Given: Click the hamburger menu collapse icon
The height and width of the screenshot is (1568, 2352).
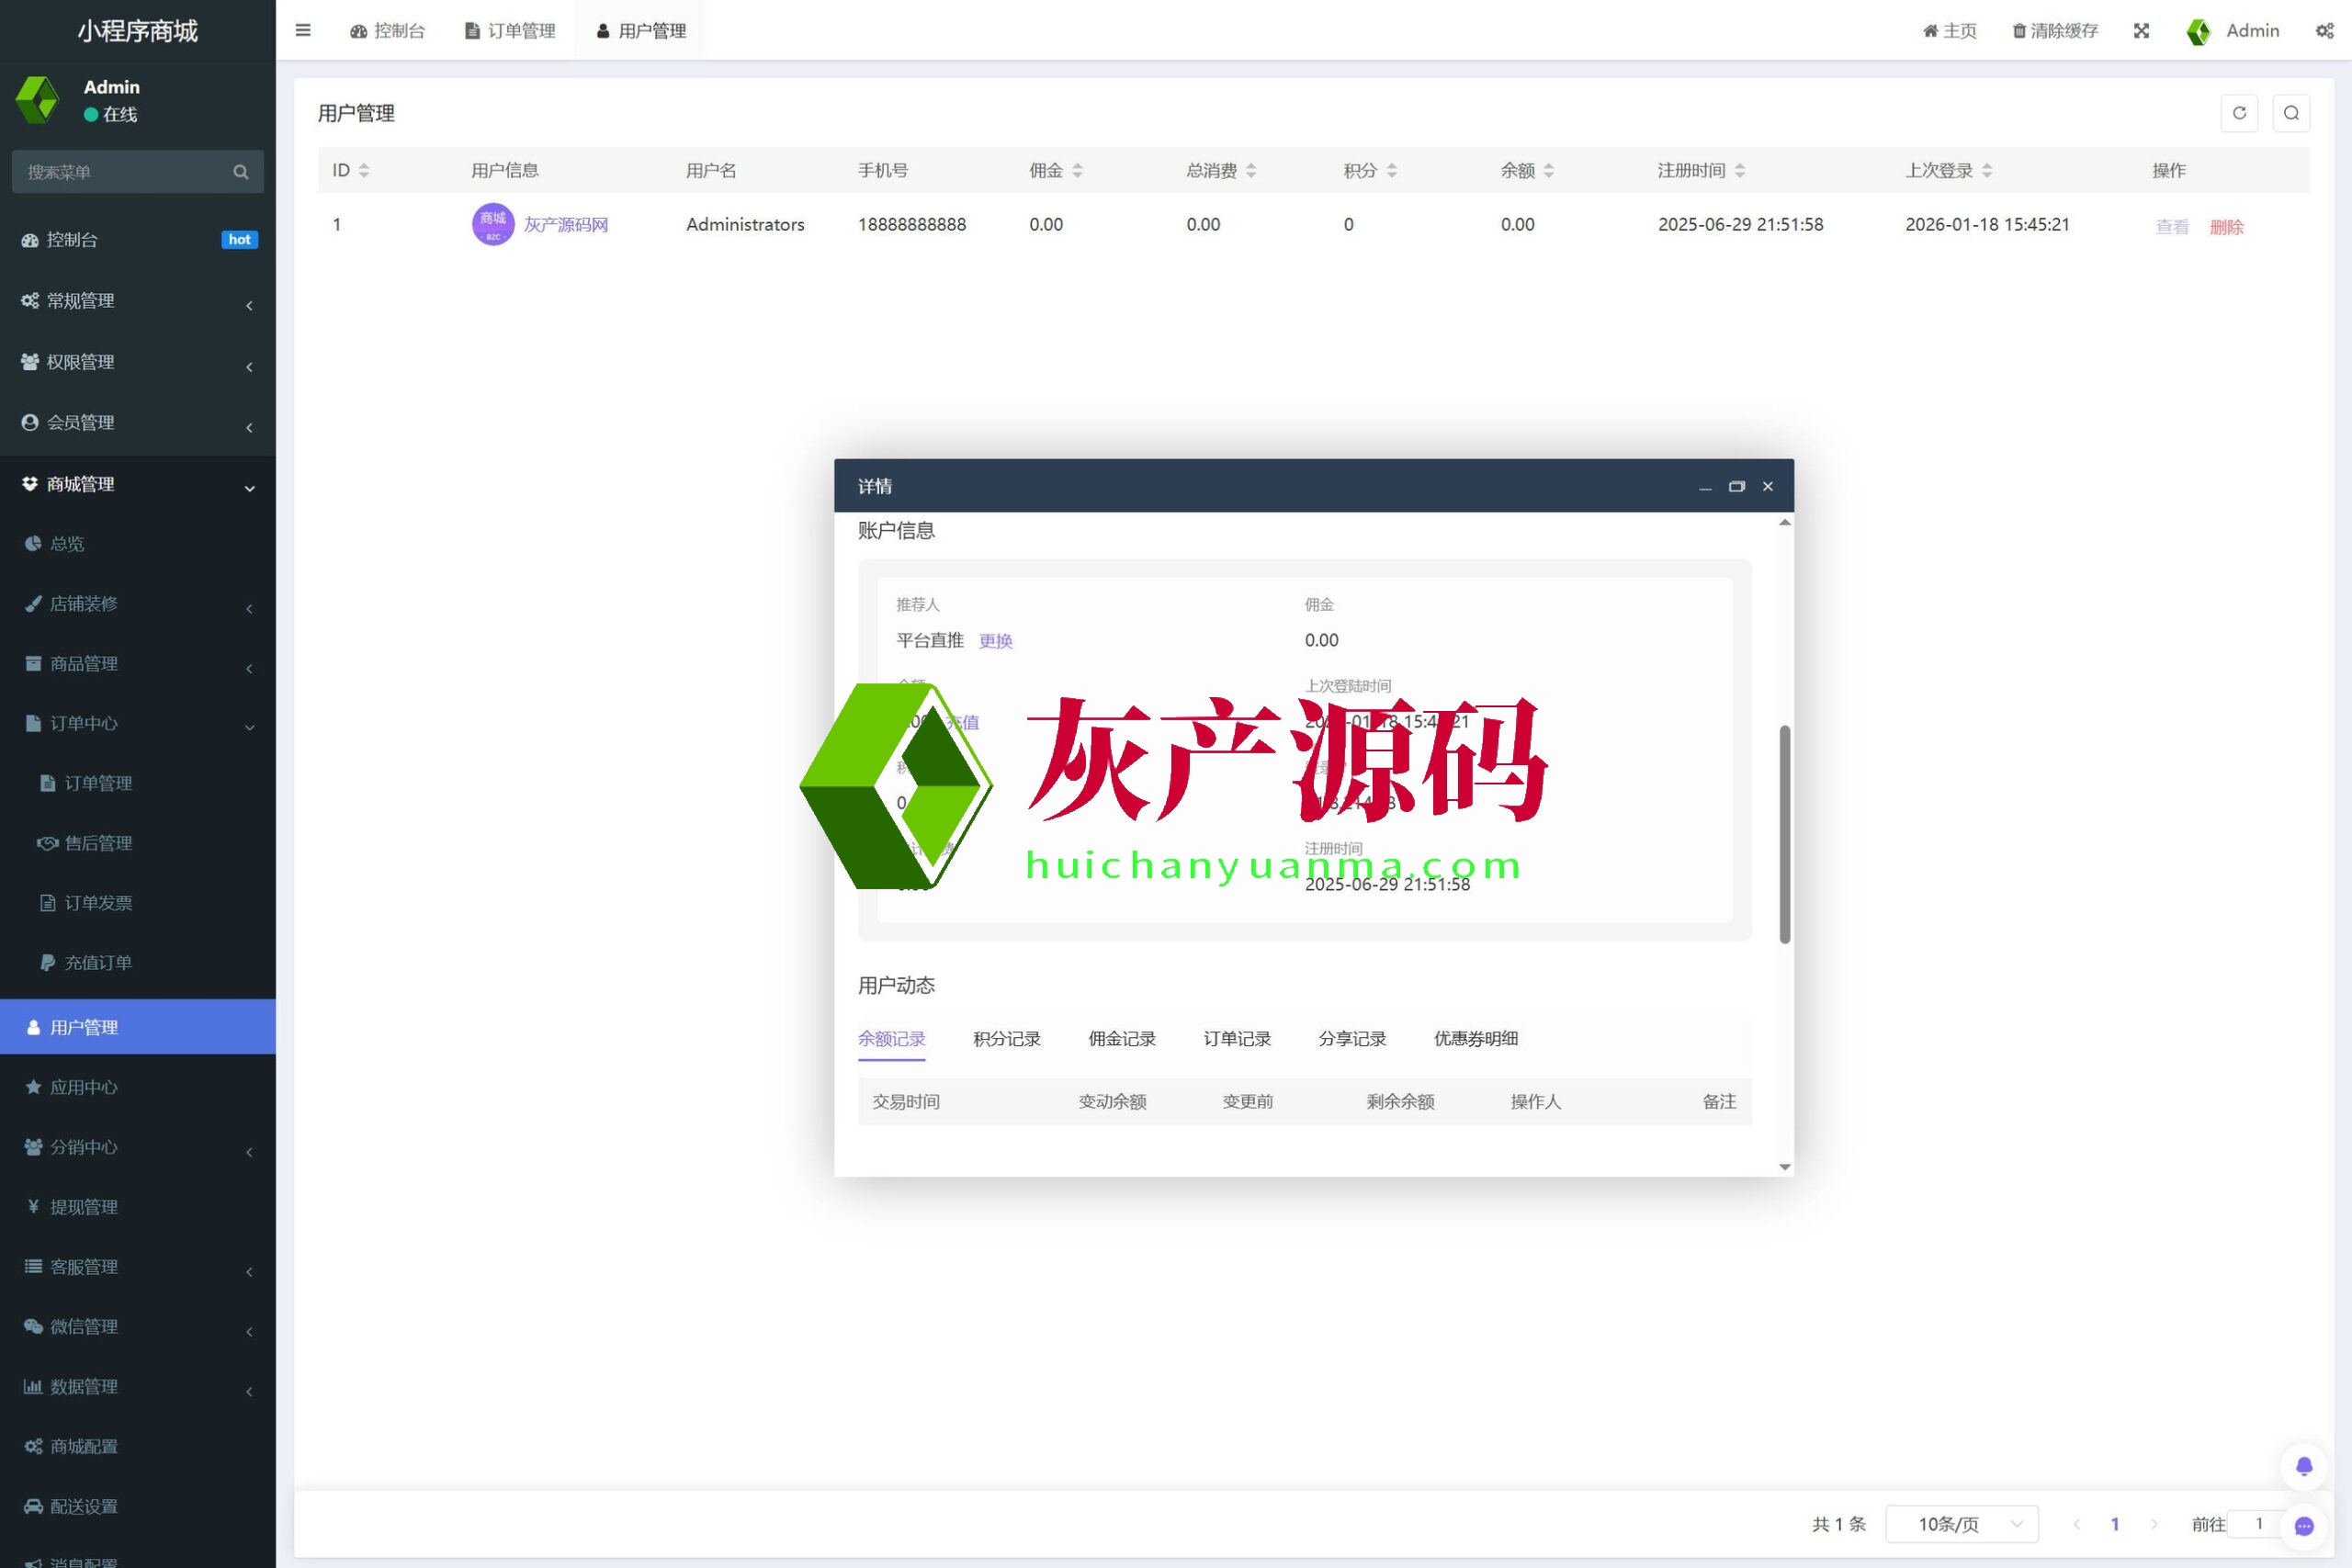Looking at the screenshot, I should click(x=303, y=30).
